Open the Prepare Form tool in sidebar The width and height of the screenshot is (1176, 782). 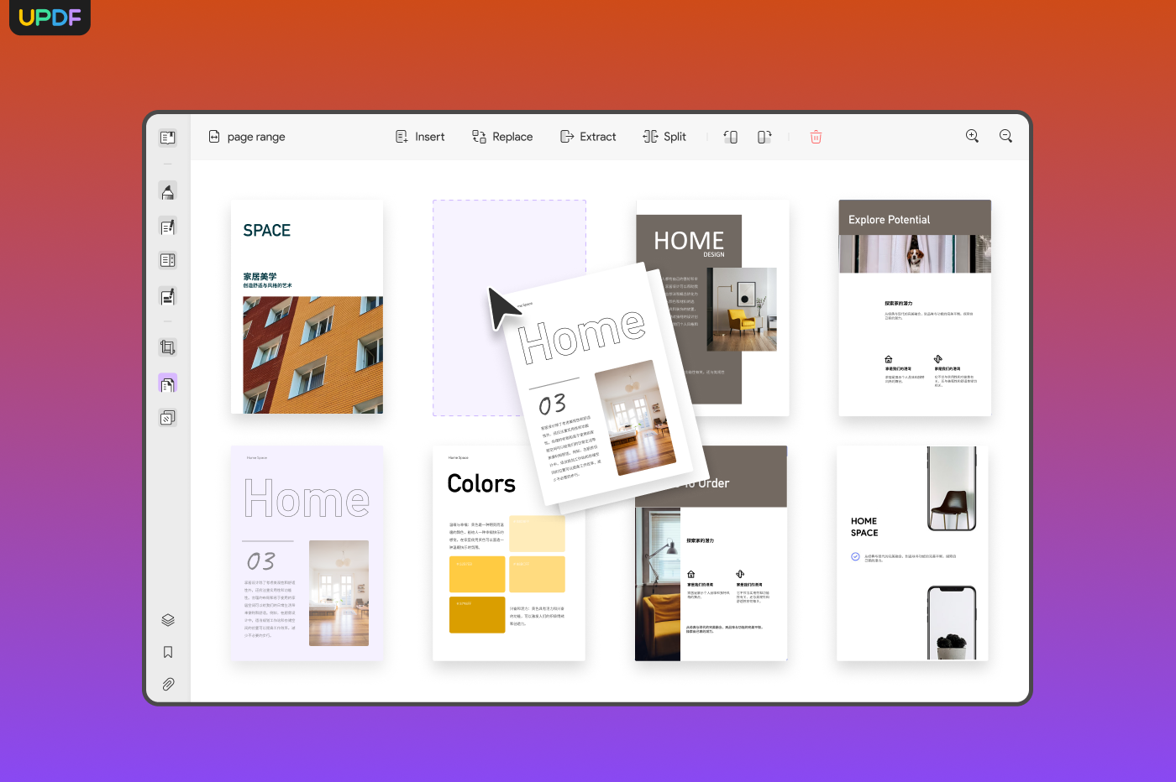(168, 260)
